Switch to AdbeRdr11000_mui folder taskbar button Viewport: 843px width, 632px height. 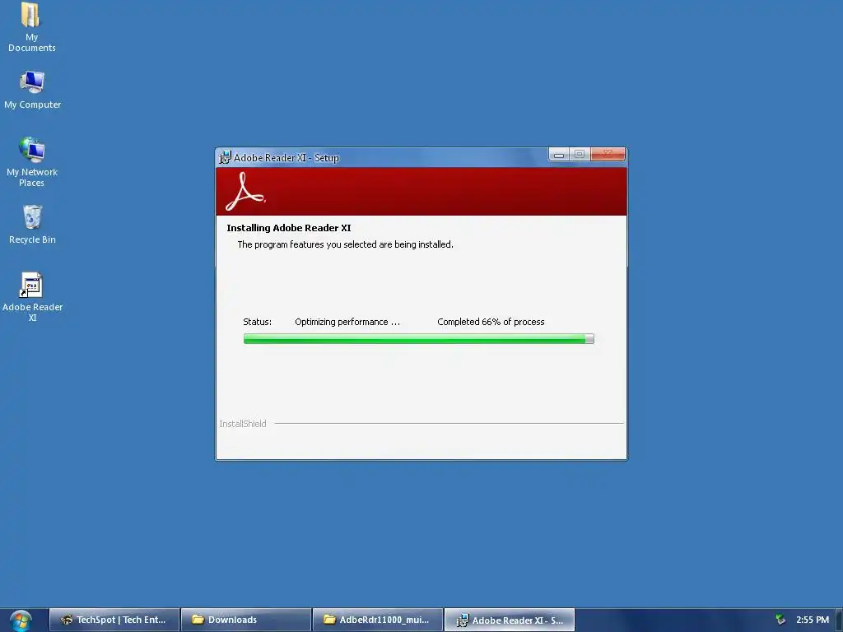point(377,620)
